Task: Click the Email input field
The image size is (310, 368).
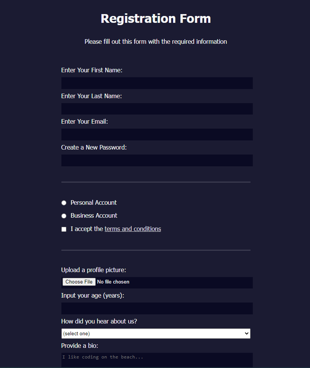Action: point(157,134)
